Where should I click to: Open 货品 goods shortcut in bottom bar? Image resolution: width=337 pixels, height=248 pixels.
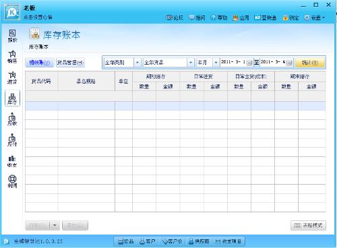coord(126,241)
